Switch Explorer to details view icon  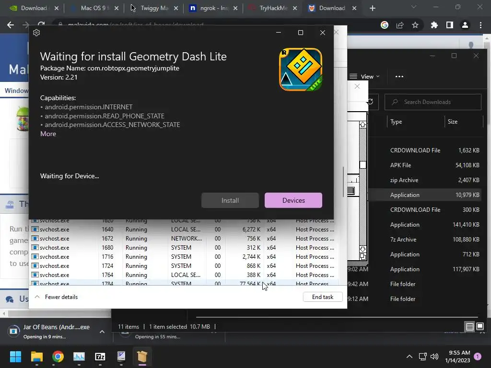[469, 327]
